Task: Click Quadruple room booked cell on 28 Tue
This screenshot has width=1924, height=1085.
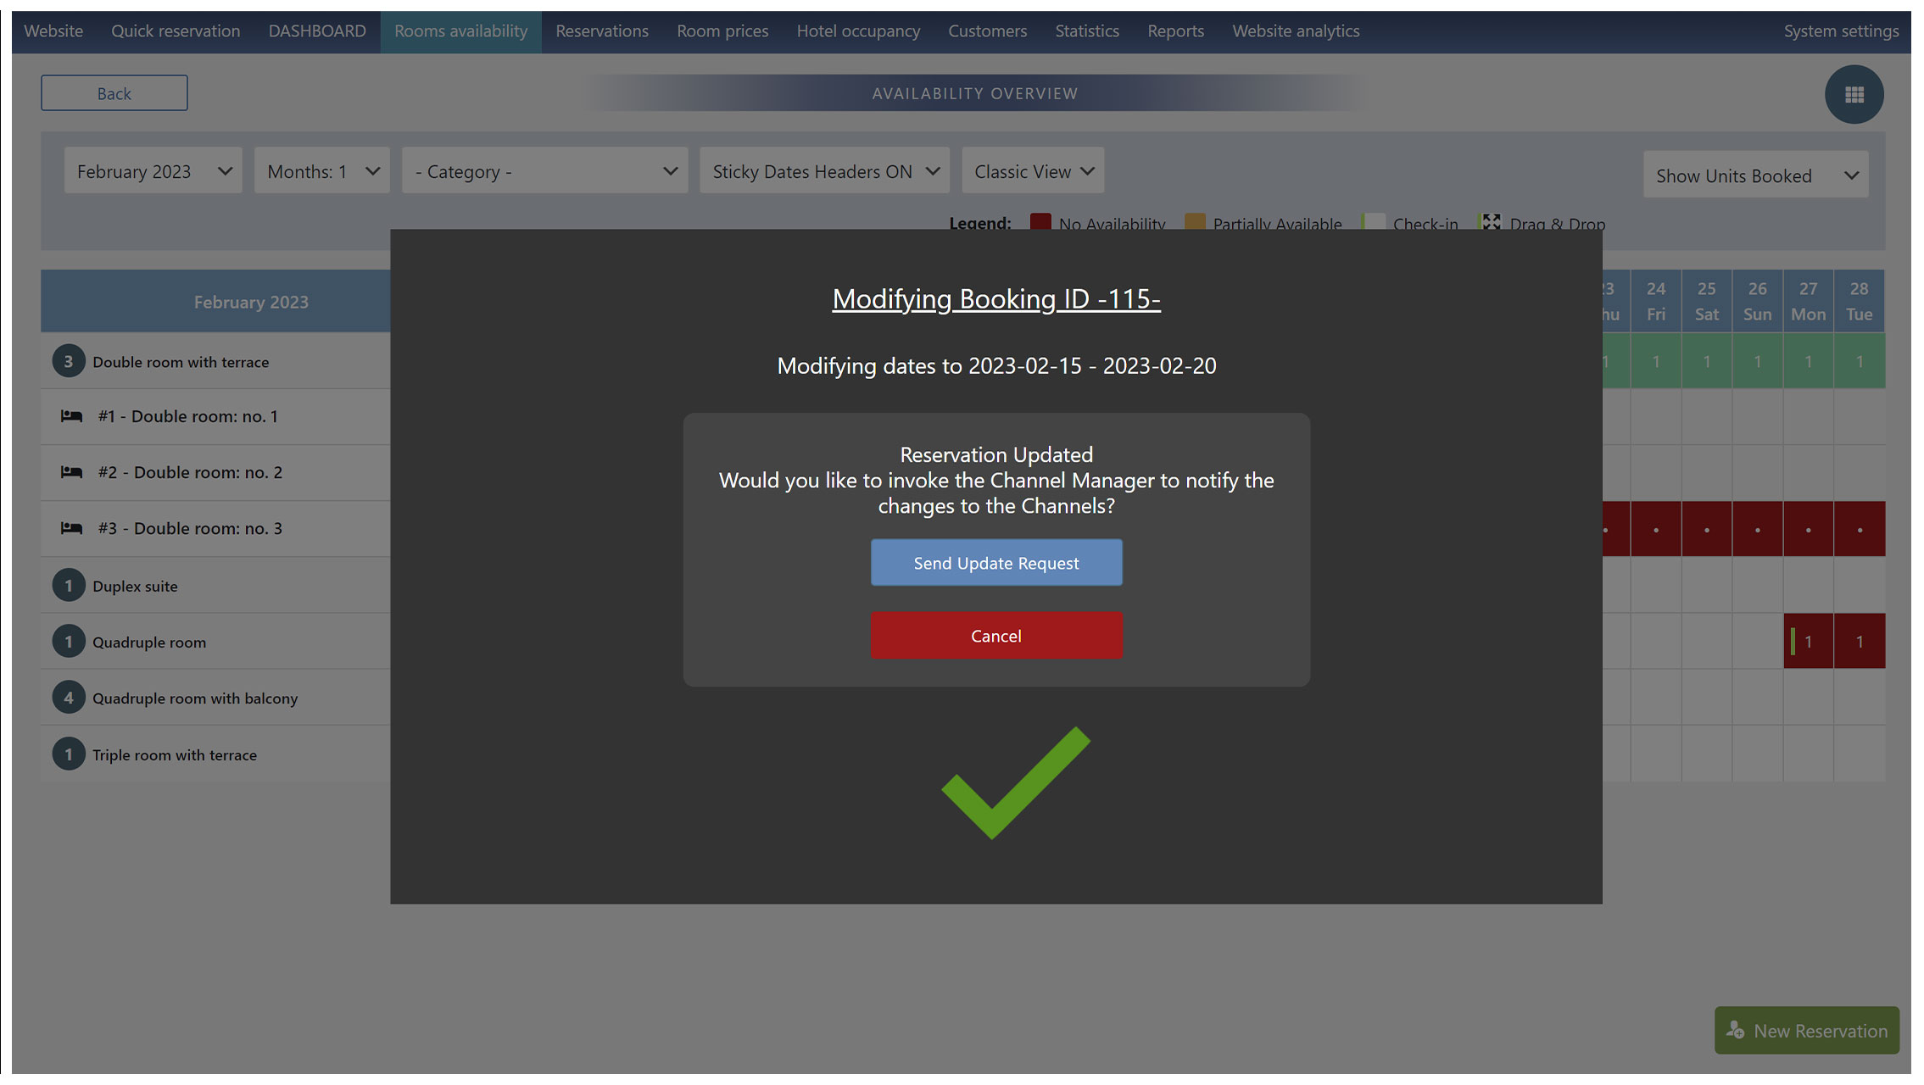Action: click(1859, 641)
